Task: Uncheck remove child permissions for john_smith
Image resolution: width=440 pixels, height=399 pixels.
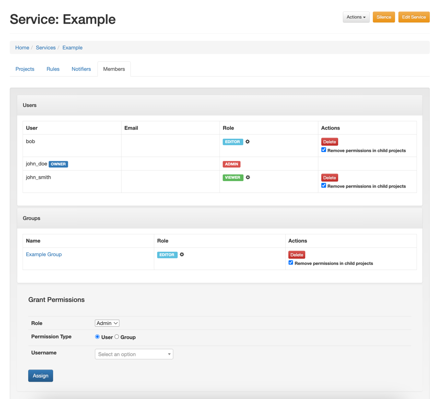Action: coord(323,186)
